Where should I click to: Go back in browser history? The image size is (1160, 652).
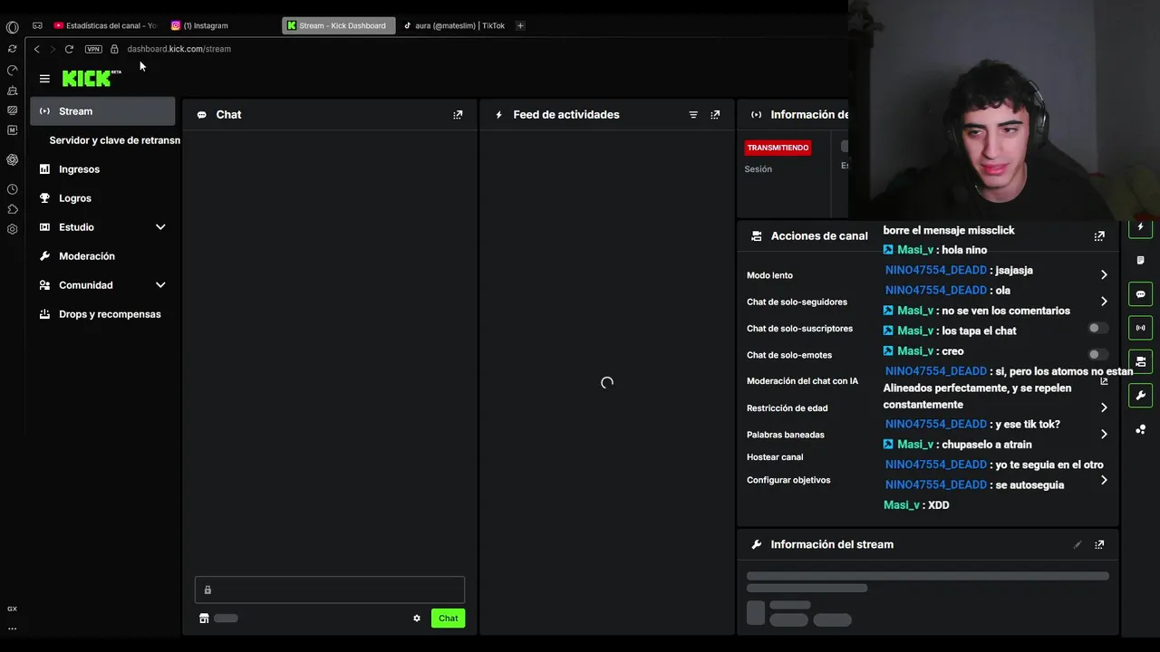(36, 49)
